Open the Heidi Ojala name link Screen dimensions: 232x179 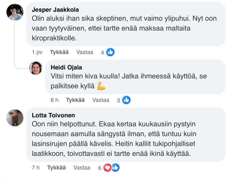point(66,68)
